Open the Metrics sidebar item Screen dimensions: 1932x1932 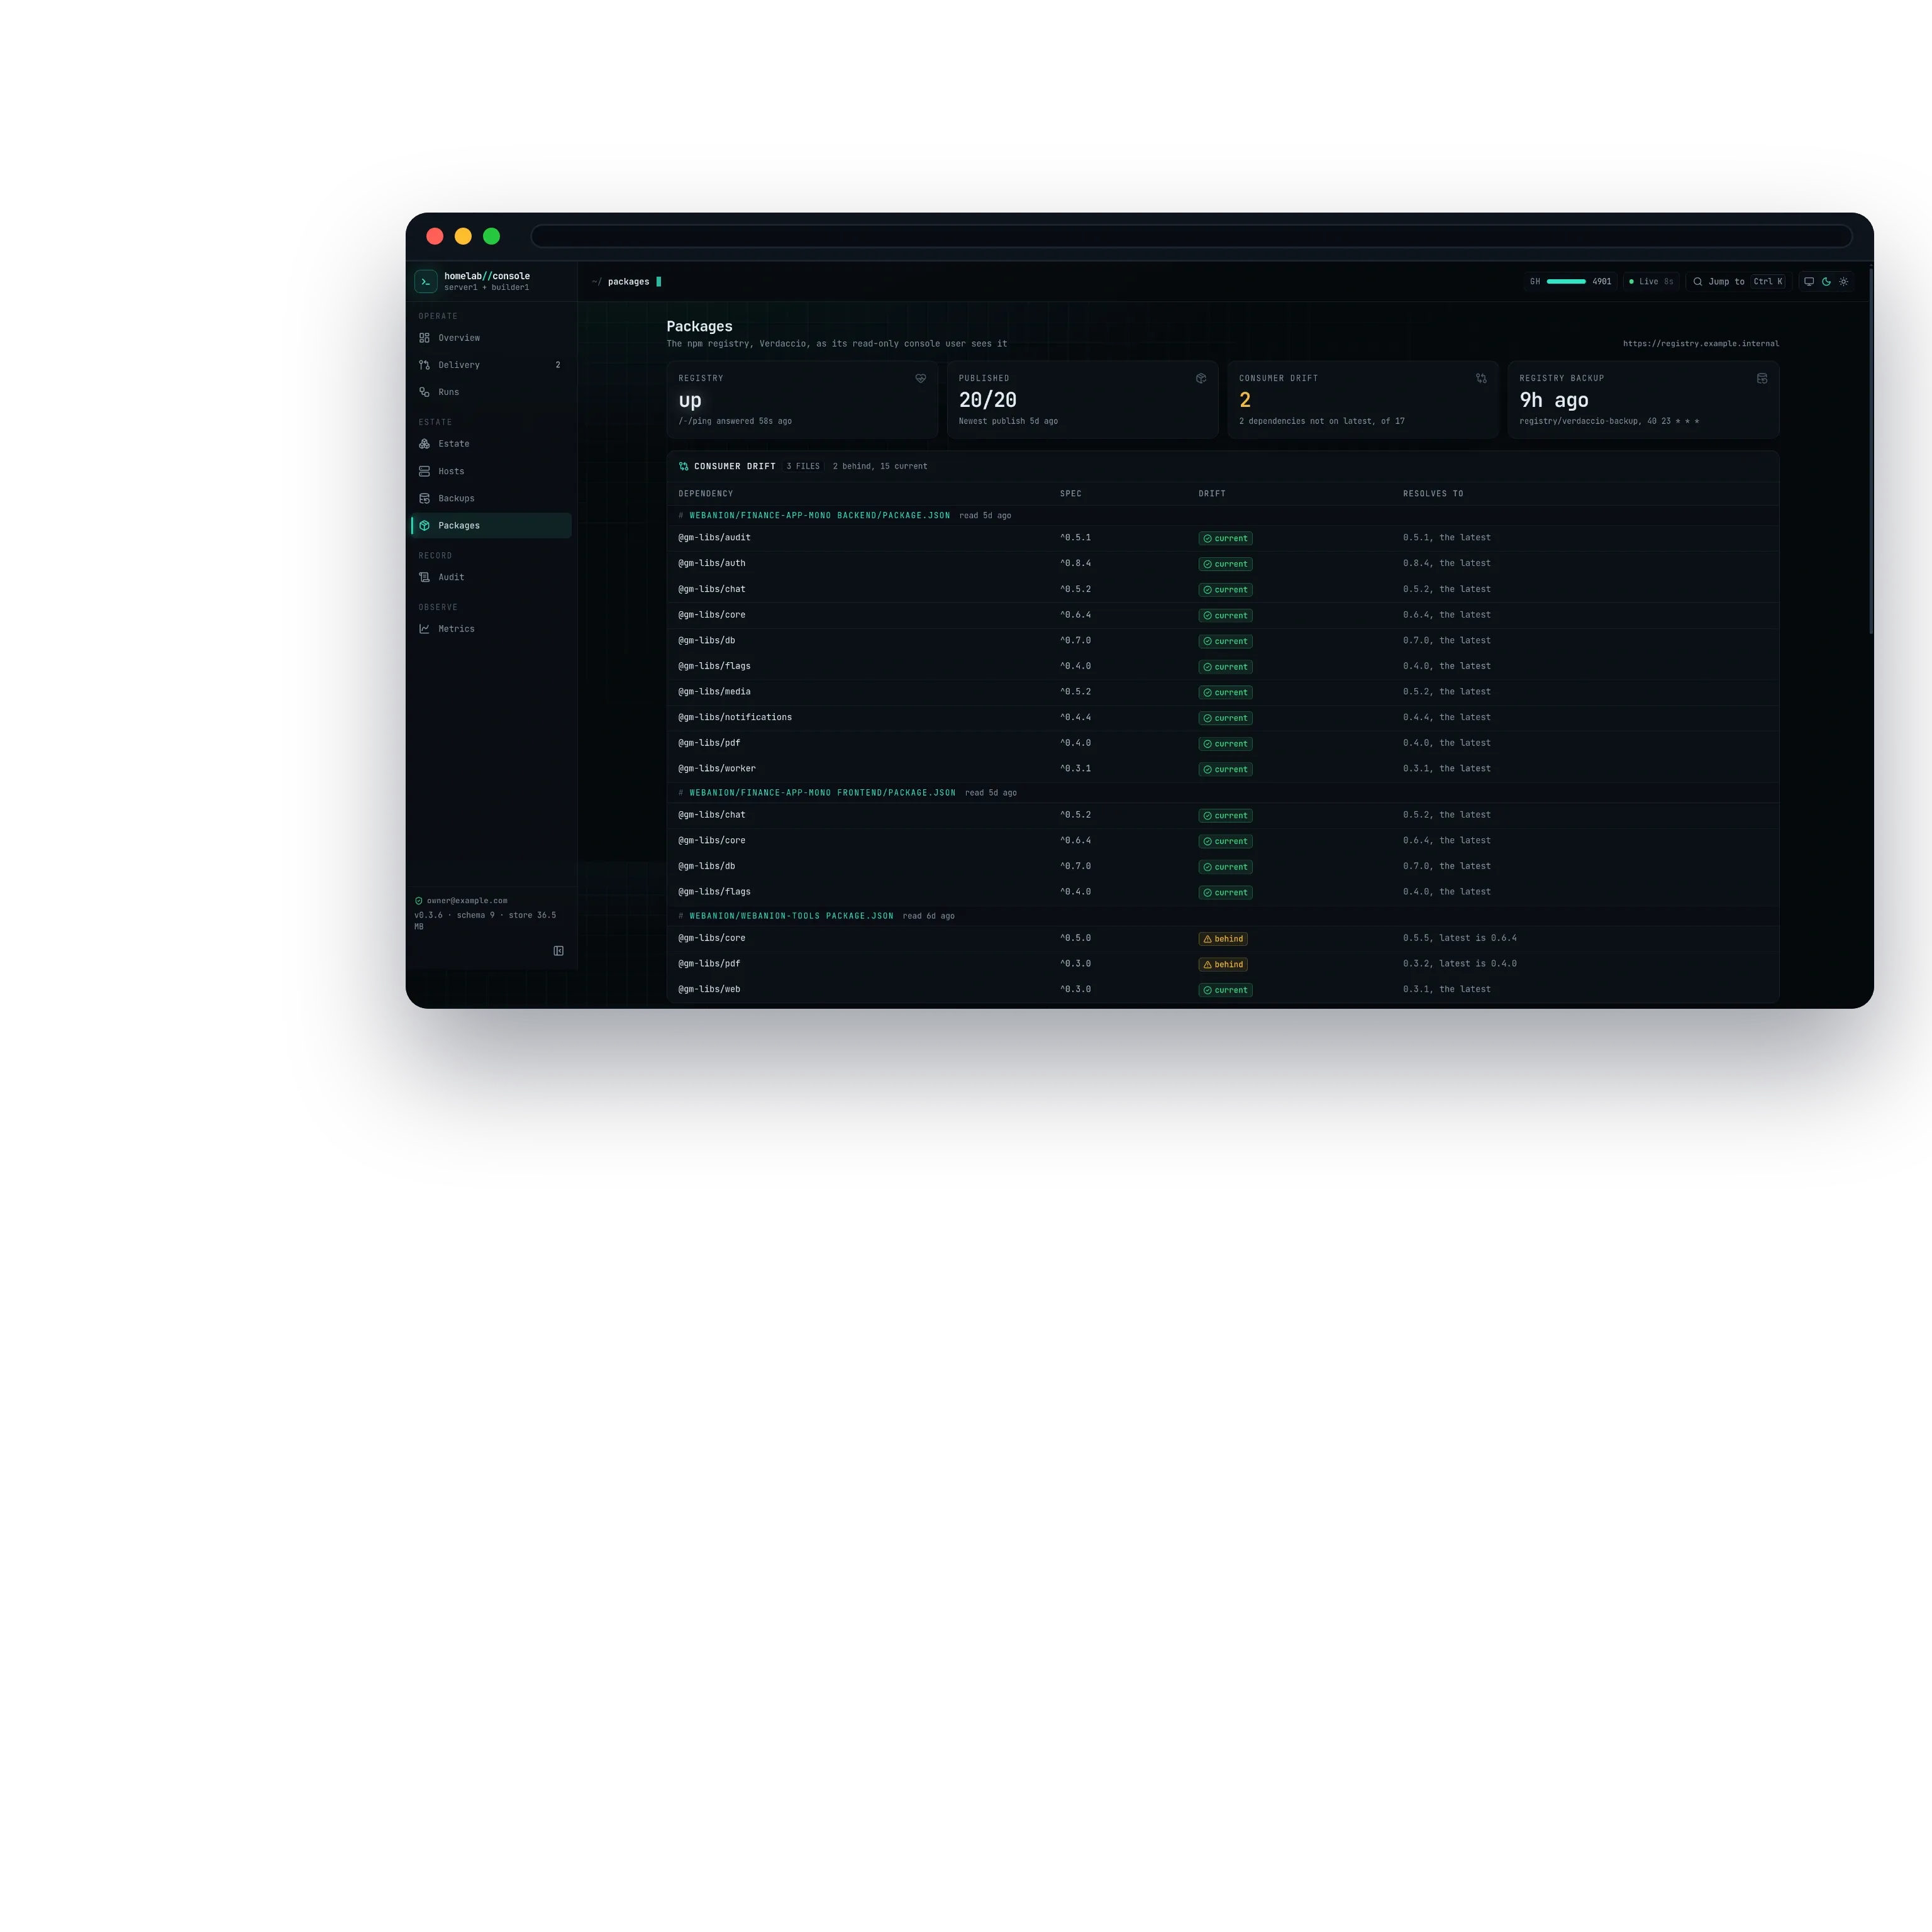(x=491, y=629)
